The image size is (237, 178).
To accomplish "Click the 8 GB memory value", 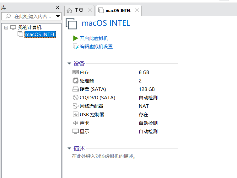I will (x=144, y=72).
